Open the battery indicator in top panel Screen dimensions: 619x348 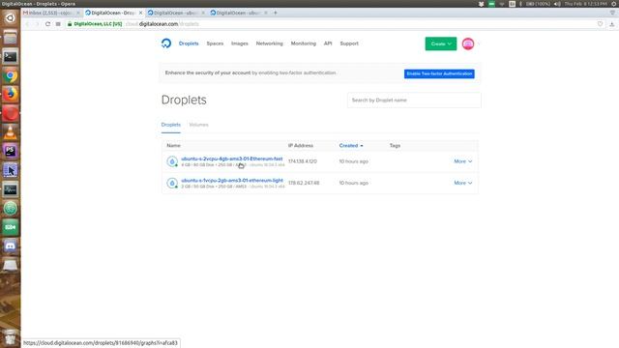click(538, 4)
